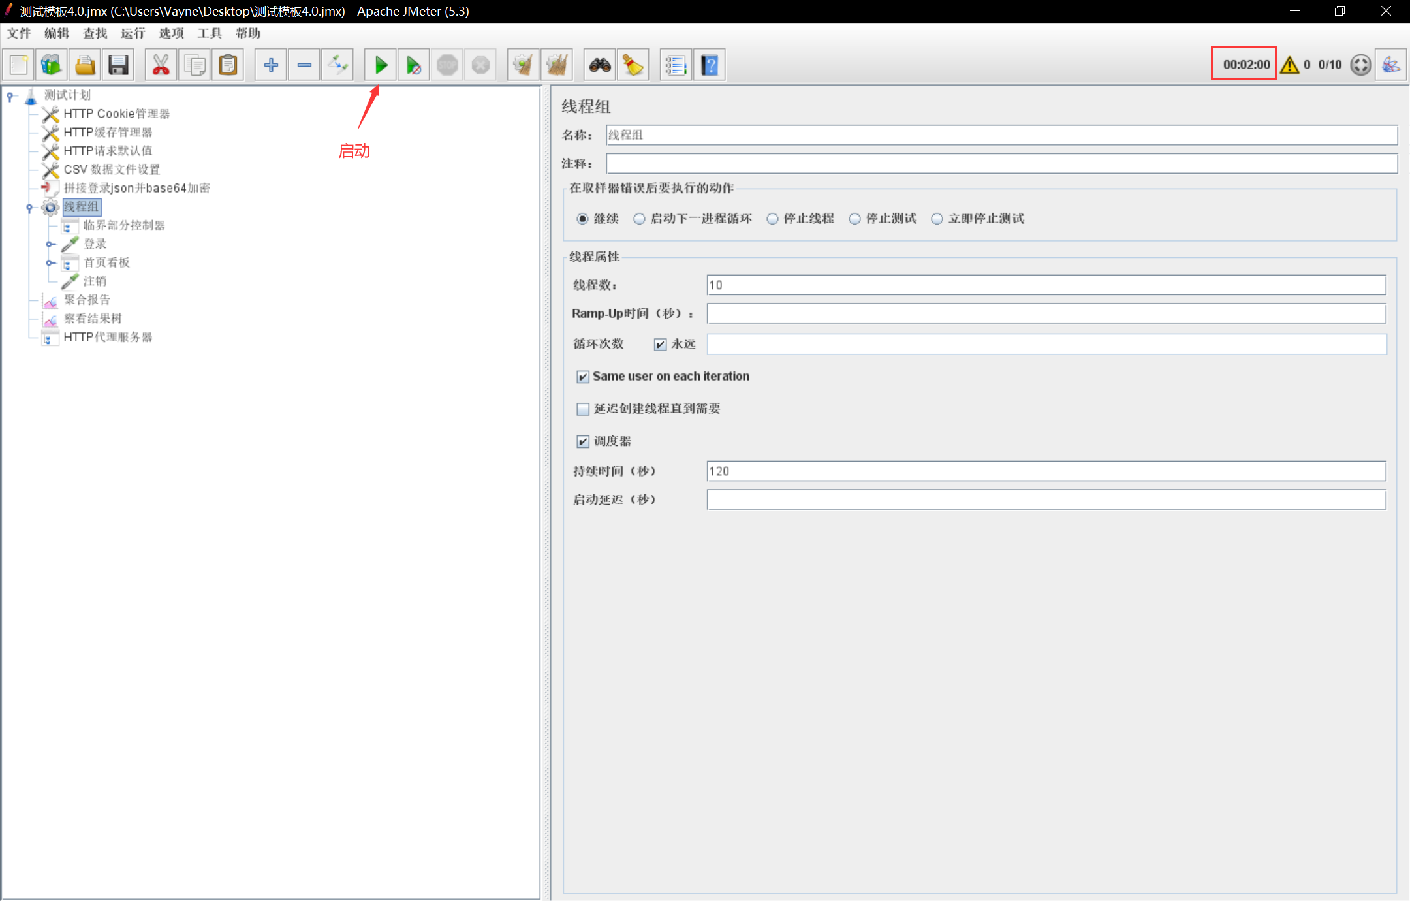Expand the 首页看板 tree node
The image size is (1410, 901).
click(50, 263)
